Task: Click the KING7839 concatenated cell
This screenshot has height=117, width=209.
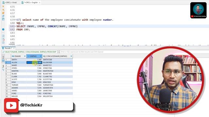Action: point(57,82)
